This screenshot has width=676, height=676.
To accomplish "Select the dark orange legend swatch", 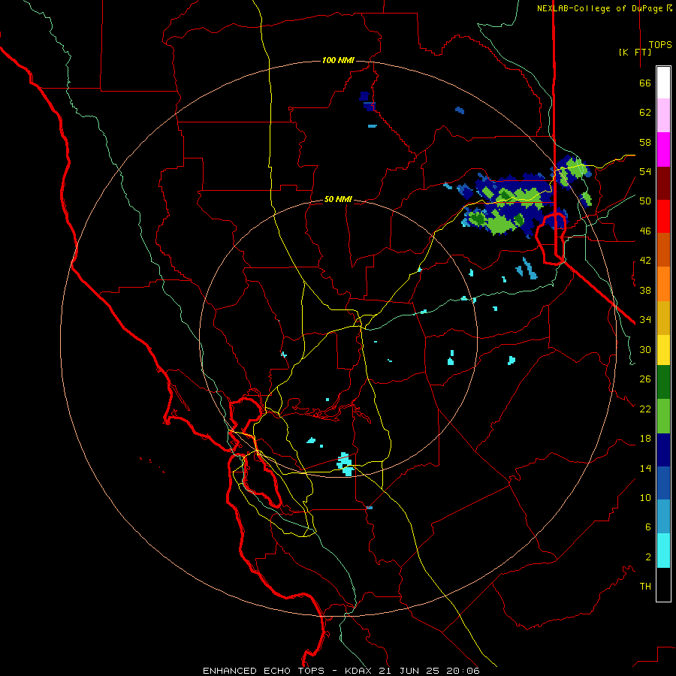I will [x=663, y=250].
